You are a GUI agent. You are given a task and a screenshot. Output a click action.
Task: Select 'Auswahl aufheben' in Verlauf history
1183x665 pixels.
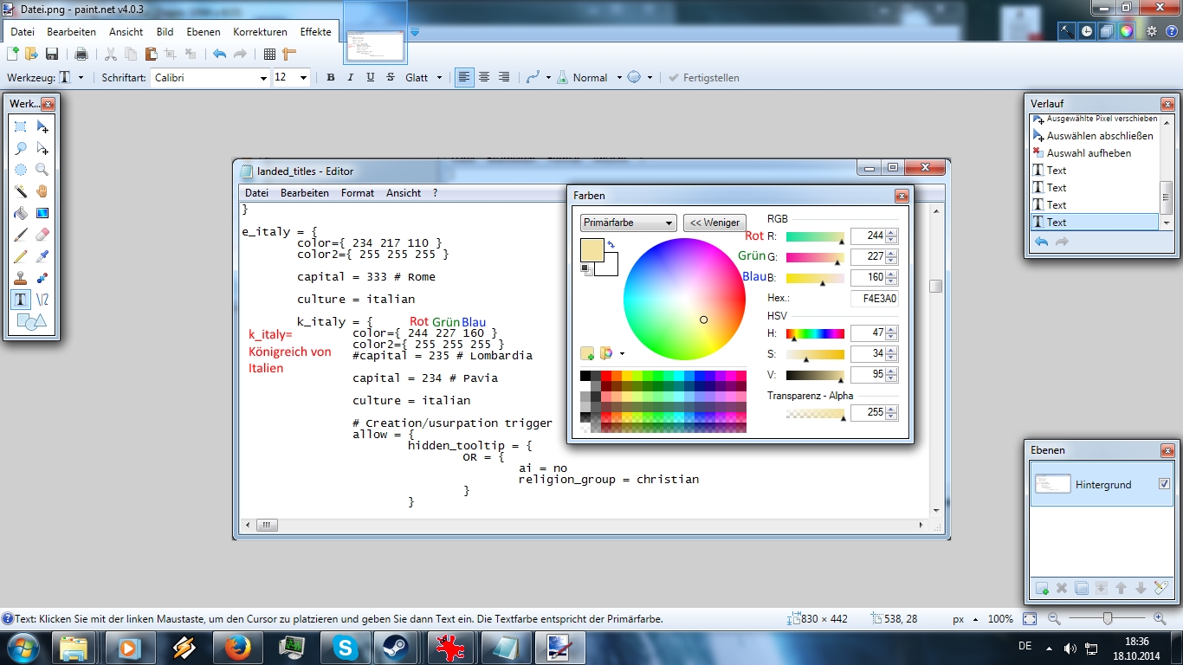coord(1088,153)
